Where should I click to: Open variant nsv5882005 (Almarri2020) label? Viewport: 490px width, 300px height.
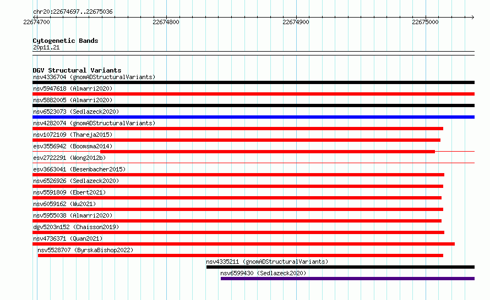73,100
